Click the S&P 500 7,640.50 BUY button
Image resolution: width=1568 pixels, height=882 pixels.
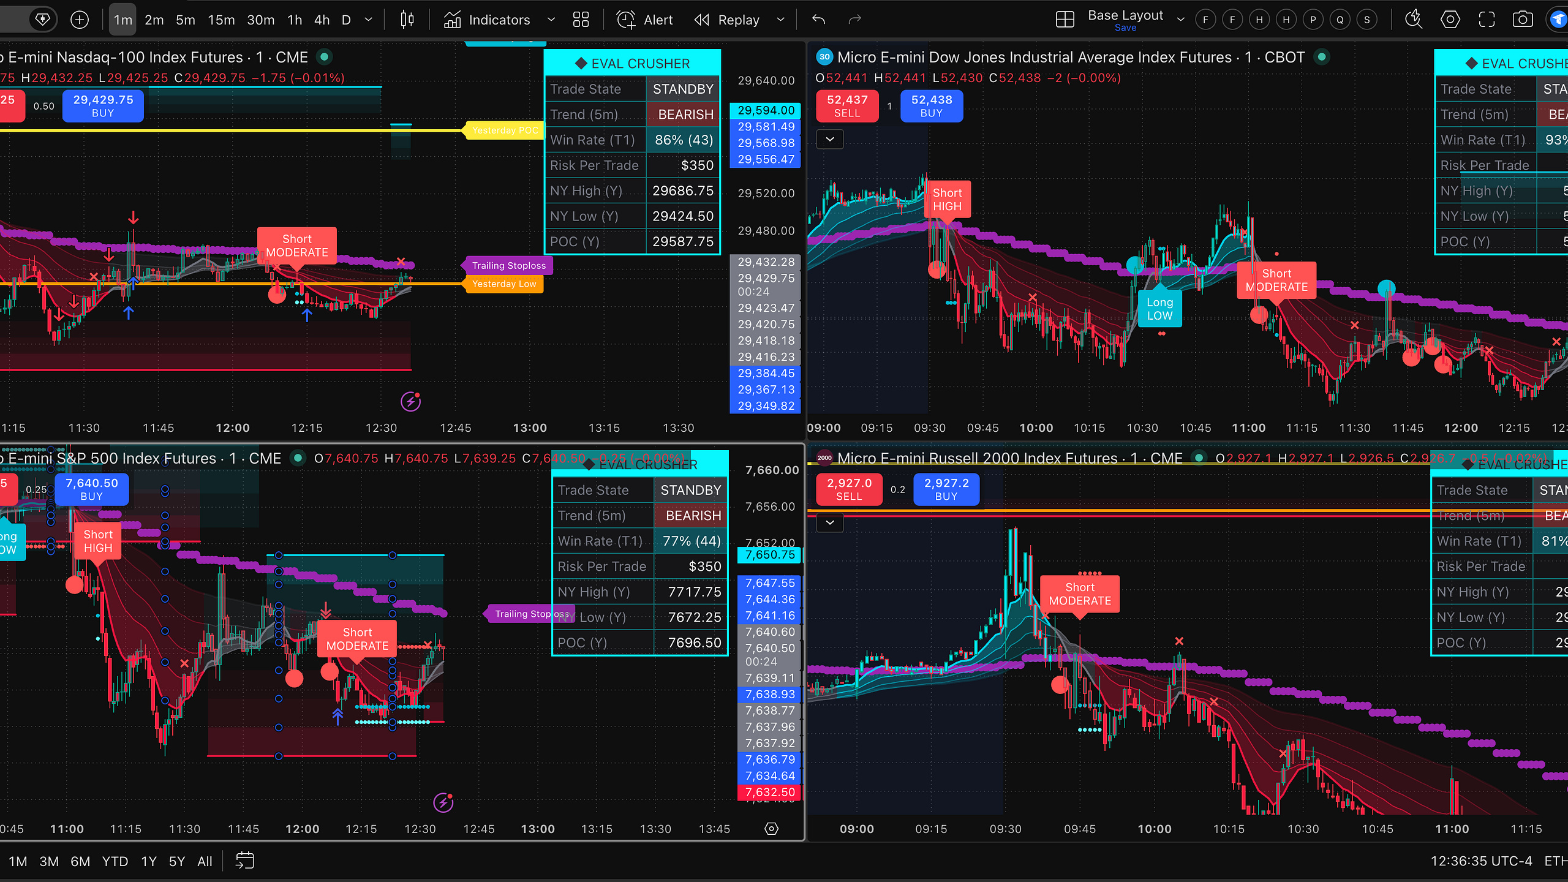[91, 489]
